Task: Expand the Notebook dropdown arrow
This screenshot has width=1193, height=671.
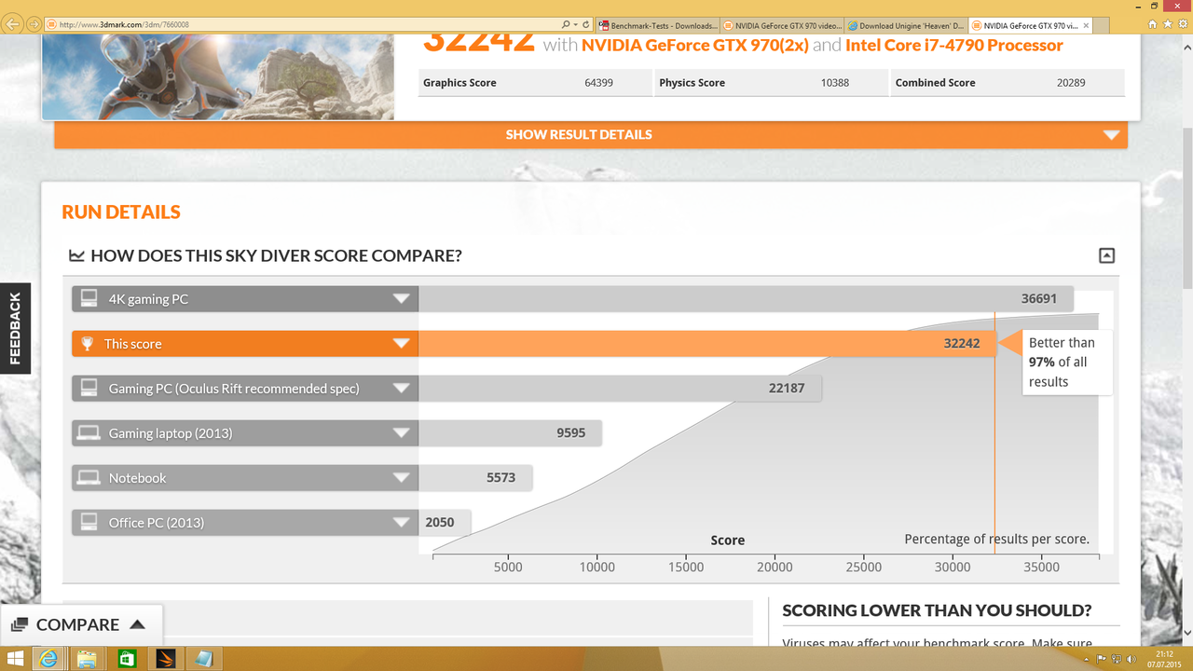Action: [x=402, y=478]
